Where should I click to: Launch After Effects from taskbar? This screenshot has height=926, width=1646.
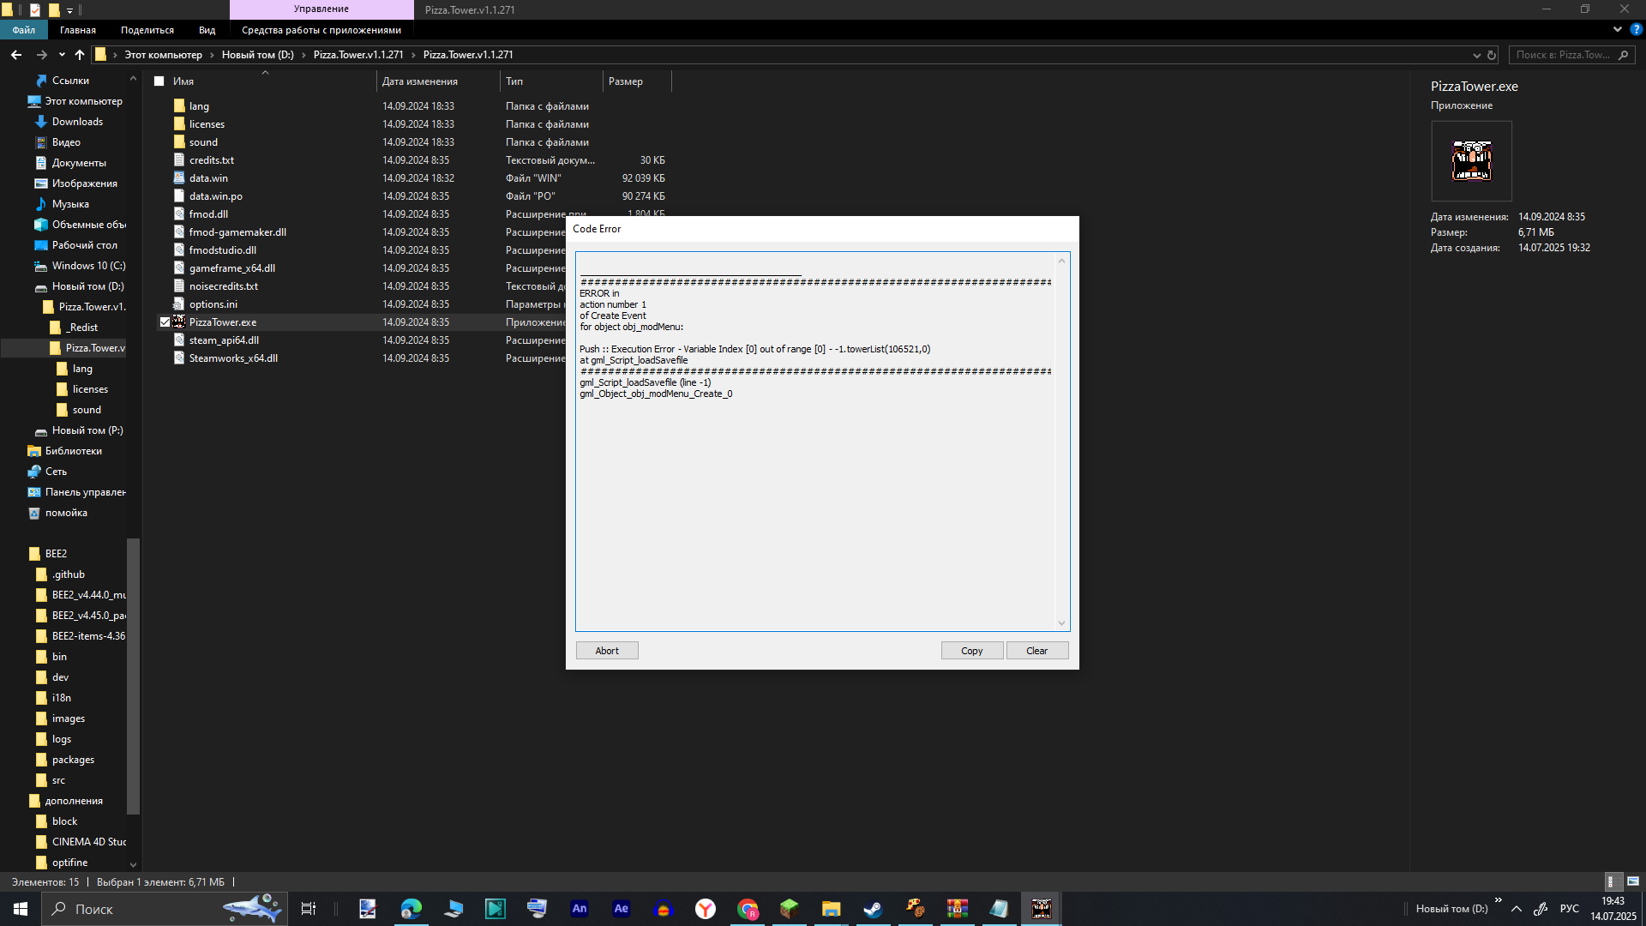(622, 909)
